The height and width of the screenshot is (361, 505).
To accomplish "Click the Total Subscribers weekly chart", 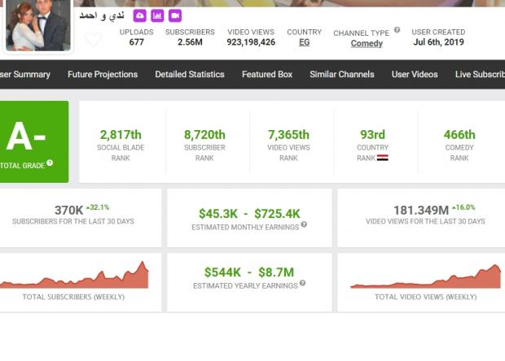I will (74, 275).
